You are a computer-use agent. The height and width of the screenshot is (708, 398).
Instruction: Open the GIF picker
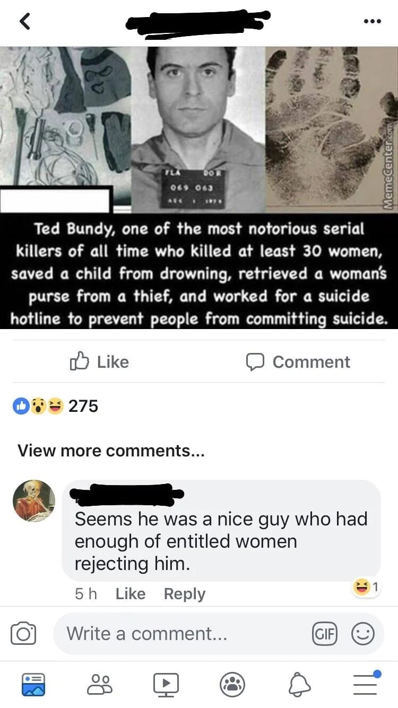pos(324,634)
